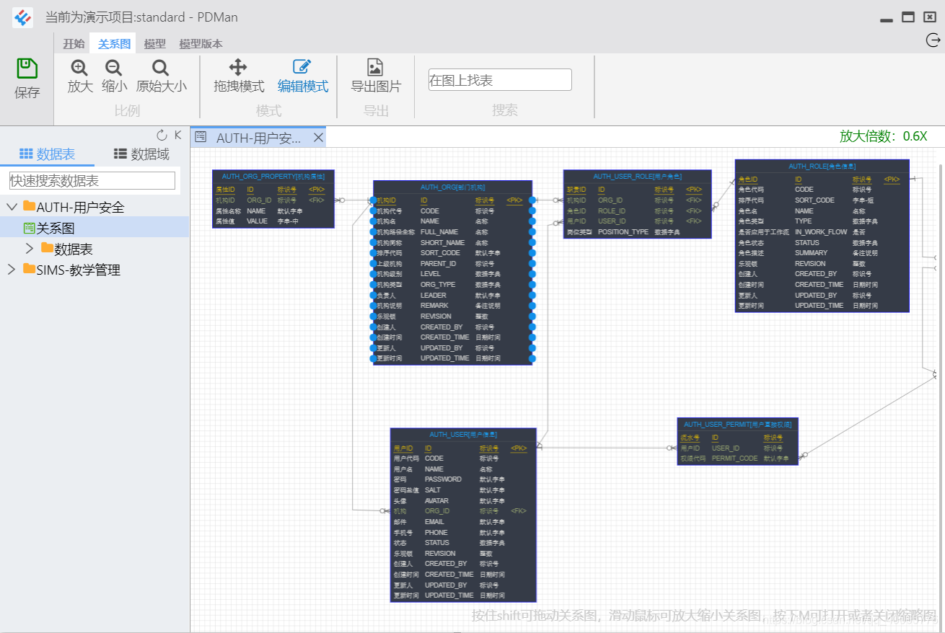Screen dimensions: 945x633
Task: Click the POSITION_TYPE field in AUTH_USER_ROLE
Action: [623, 232]
